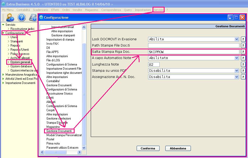Open the Servizio menu
Viewport: 248px width, 158px height.
tap(159, 10)
